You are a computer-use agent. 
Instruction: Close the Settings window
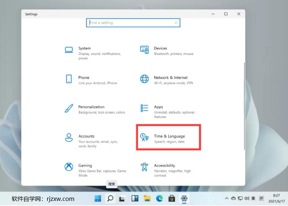(x=239, y=14)
